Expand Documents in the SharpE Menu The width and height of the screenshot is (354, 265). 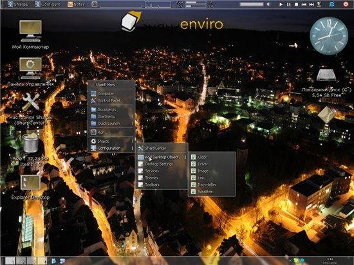[111, 109]
